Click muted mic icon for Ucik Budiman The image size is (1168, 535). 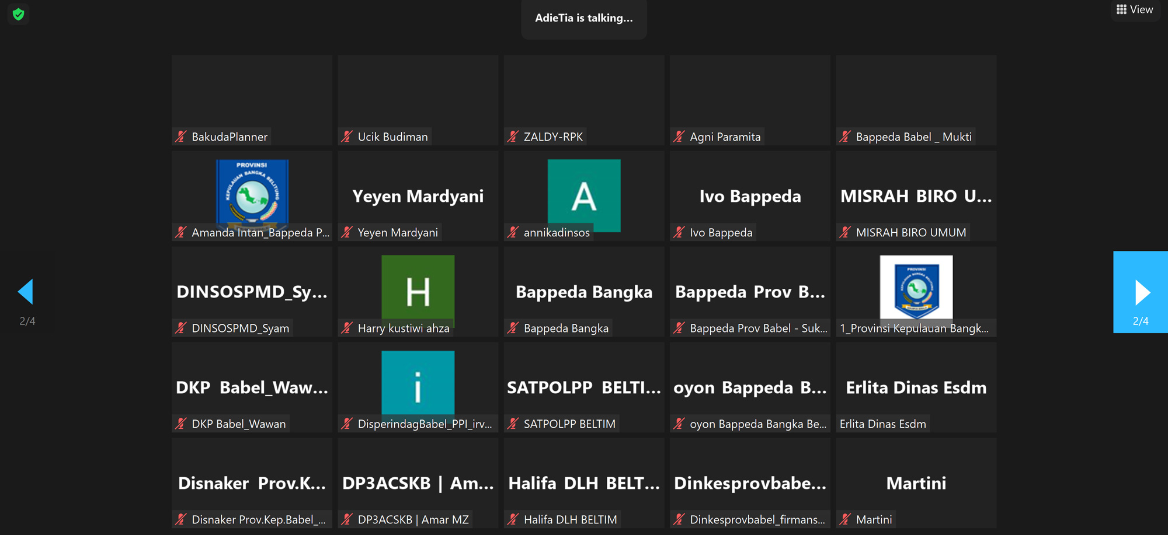pyautogui.click(x=347, y=137)
